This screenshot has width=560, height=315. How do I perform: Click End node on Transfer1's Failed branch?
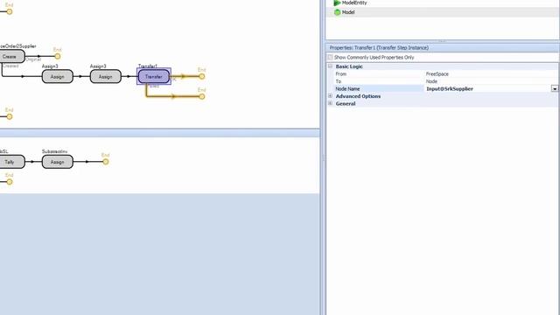tap(202, 96)
